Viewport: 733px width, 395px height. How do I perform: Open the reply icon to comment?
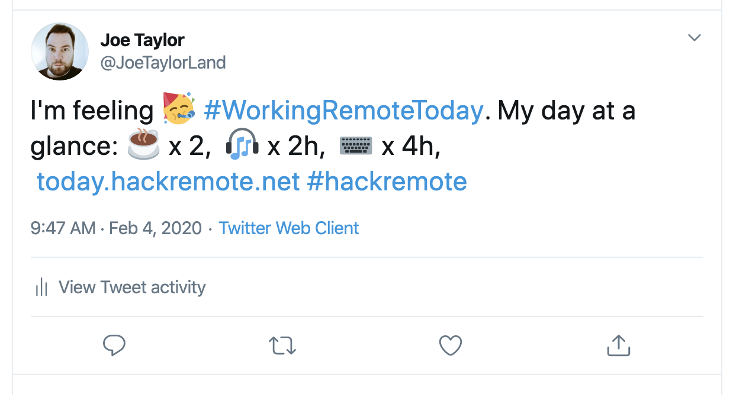(x=115, y=345)
